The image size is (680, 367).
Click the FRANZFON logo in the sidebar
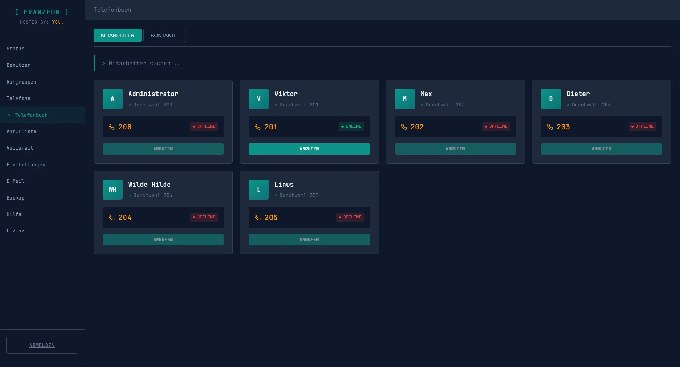42,12
